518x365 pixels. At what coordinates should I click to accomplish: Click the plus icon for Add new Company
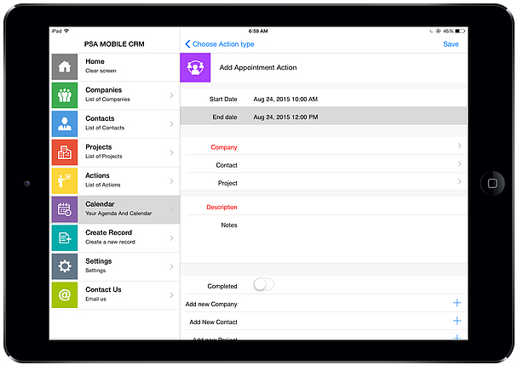[x=457, y=303]
